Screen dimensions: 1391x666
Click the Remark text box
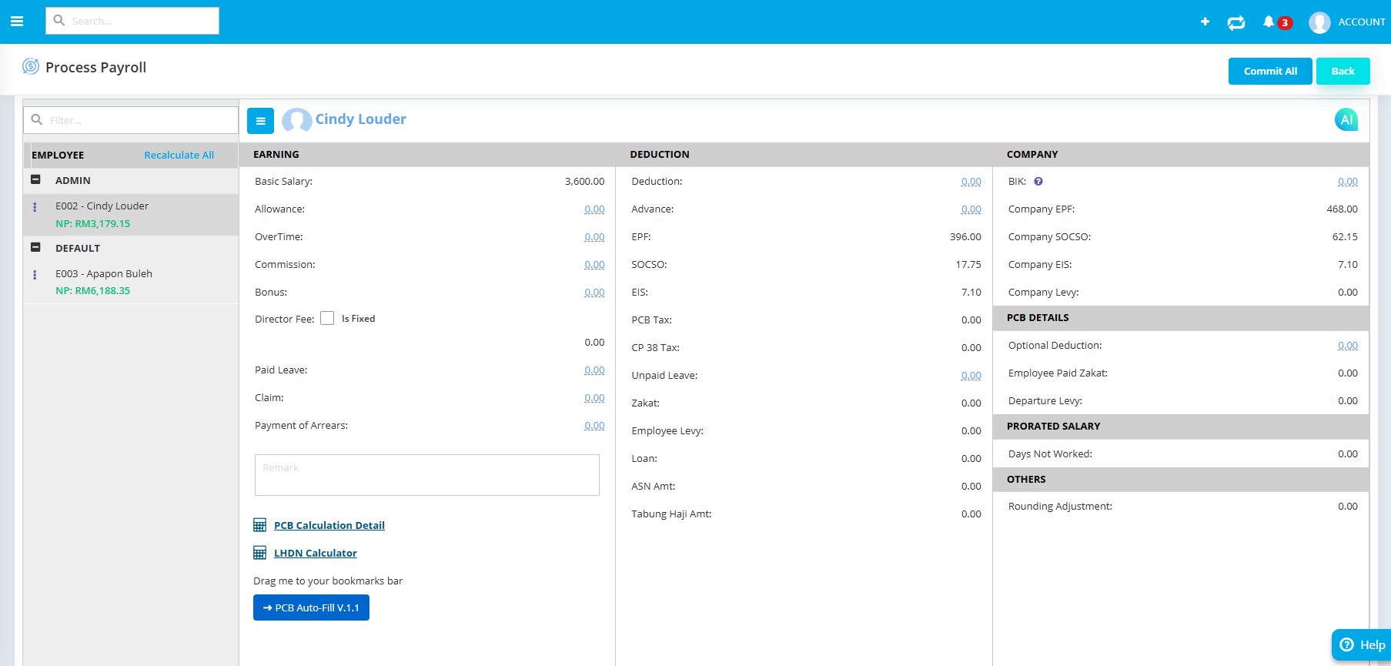tap(426, 475)
